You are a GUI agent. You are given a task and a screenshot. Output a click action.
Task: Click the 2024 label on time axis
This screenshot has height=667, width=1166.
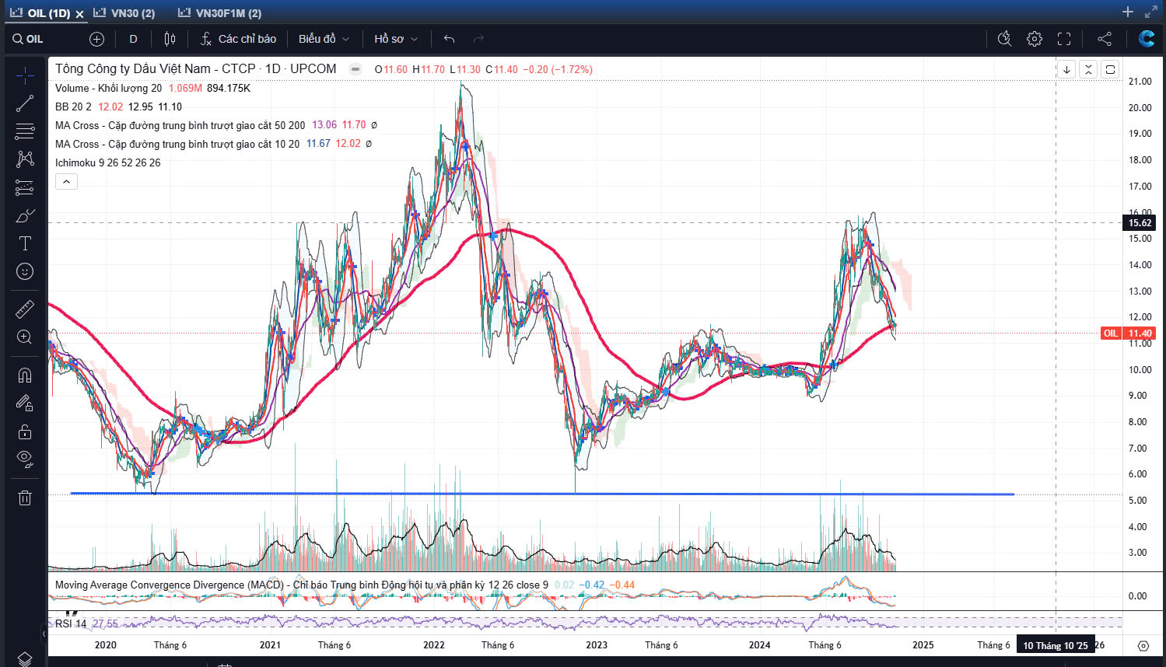click(759, 645)
